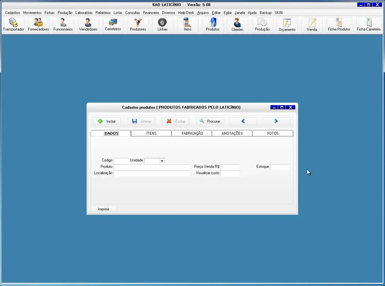Open the Vendedores toolbar icon

click(88, 25)
